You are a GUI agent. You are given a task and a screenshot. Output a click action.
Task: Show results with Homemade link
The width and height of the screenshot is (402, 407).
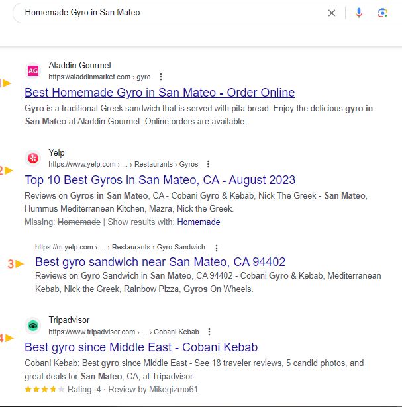click(x=199, y=222)
